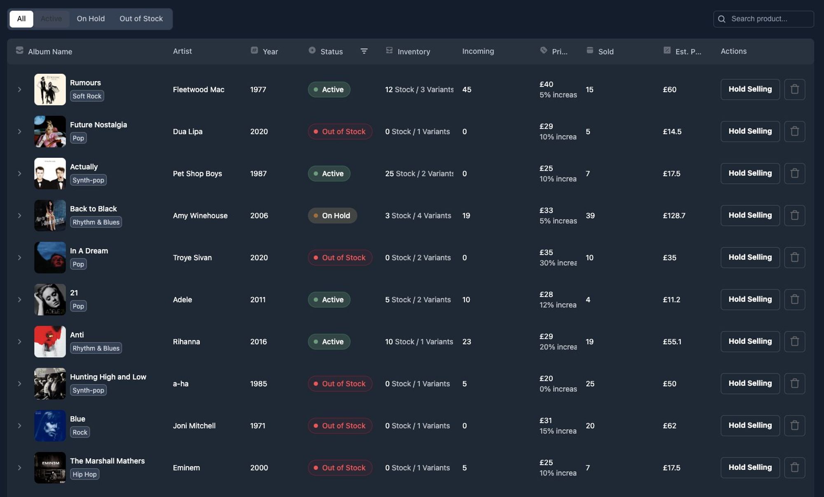Click On Hold status badge
This screenshot has width=824, height=497.
[332, 216]
